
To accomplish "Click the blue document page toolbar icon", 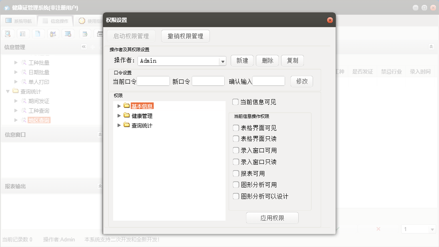I will 37,34.
